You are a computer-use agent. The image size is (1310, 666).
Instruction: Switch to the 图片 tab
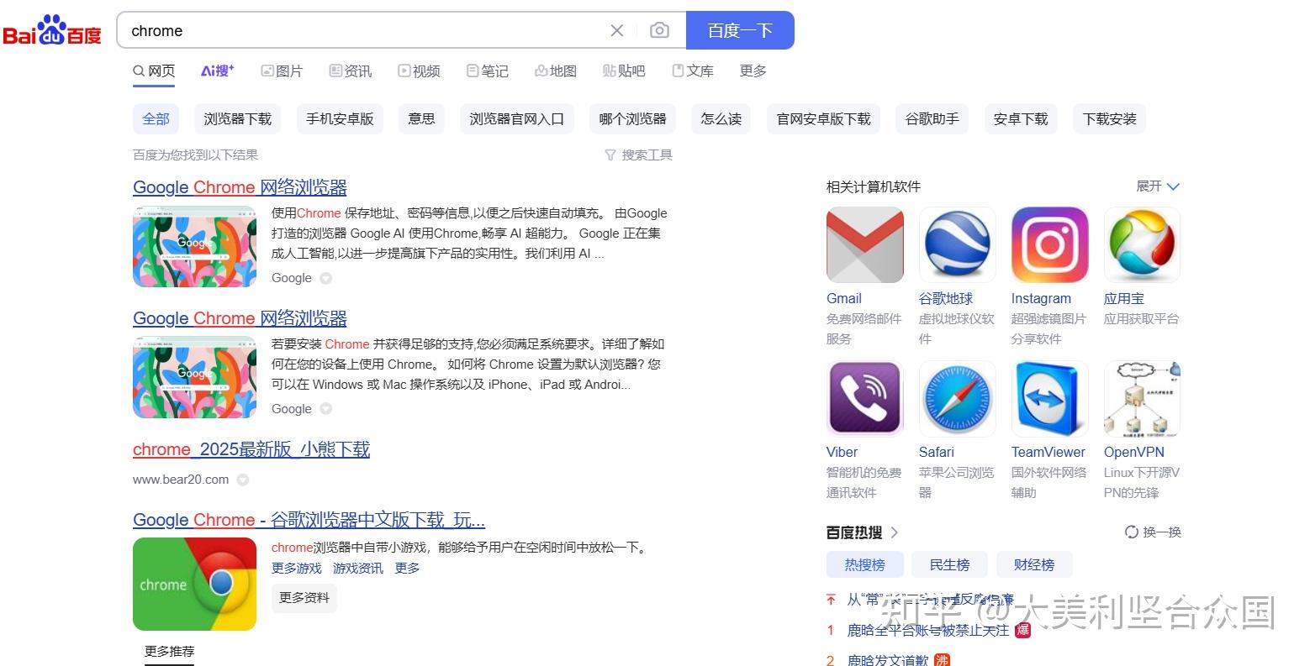click(282, 71)
